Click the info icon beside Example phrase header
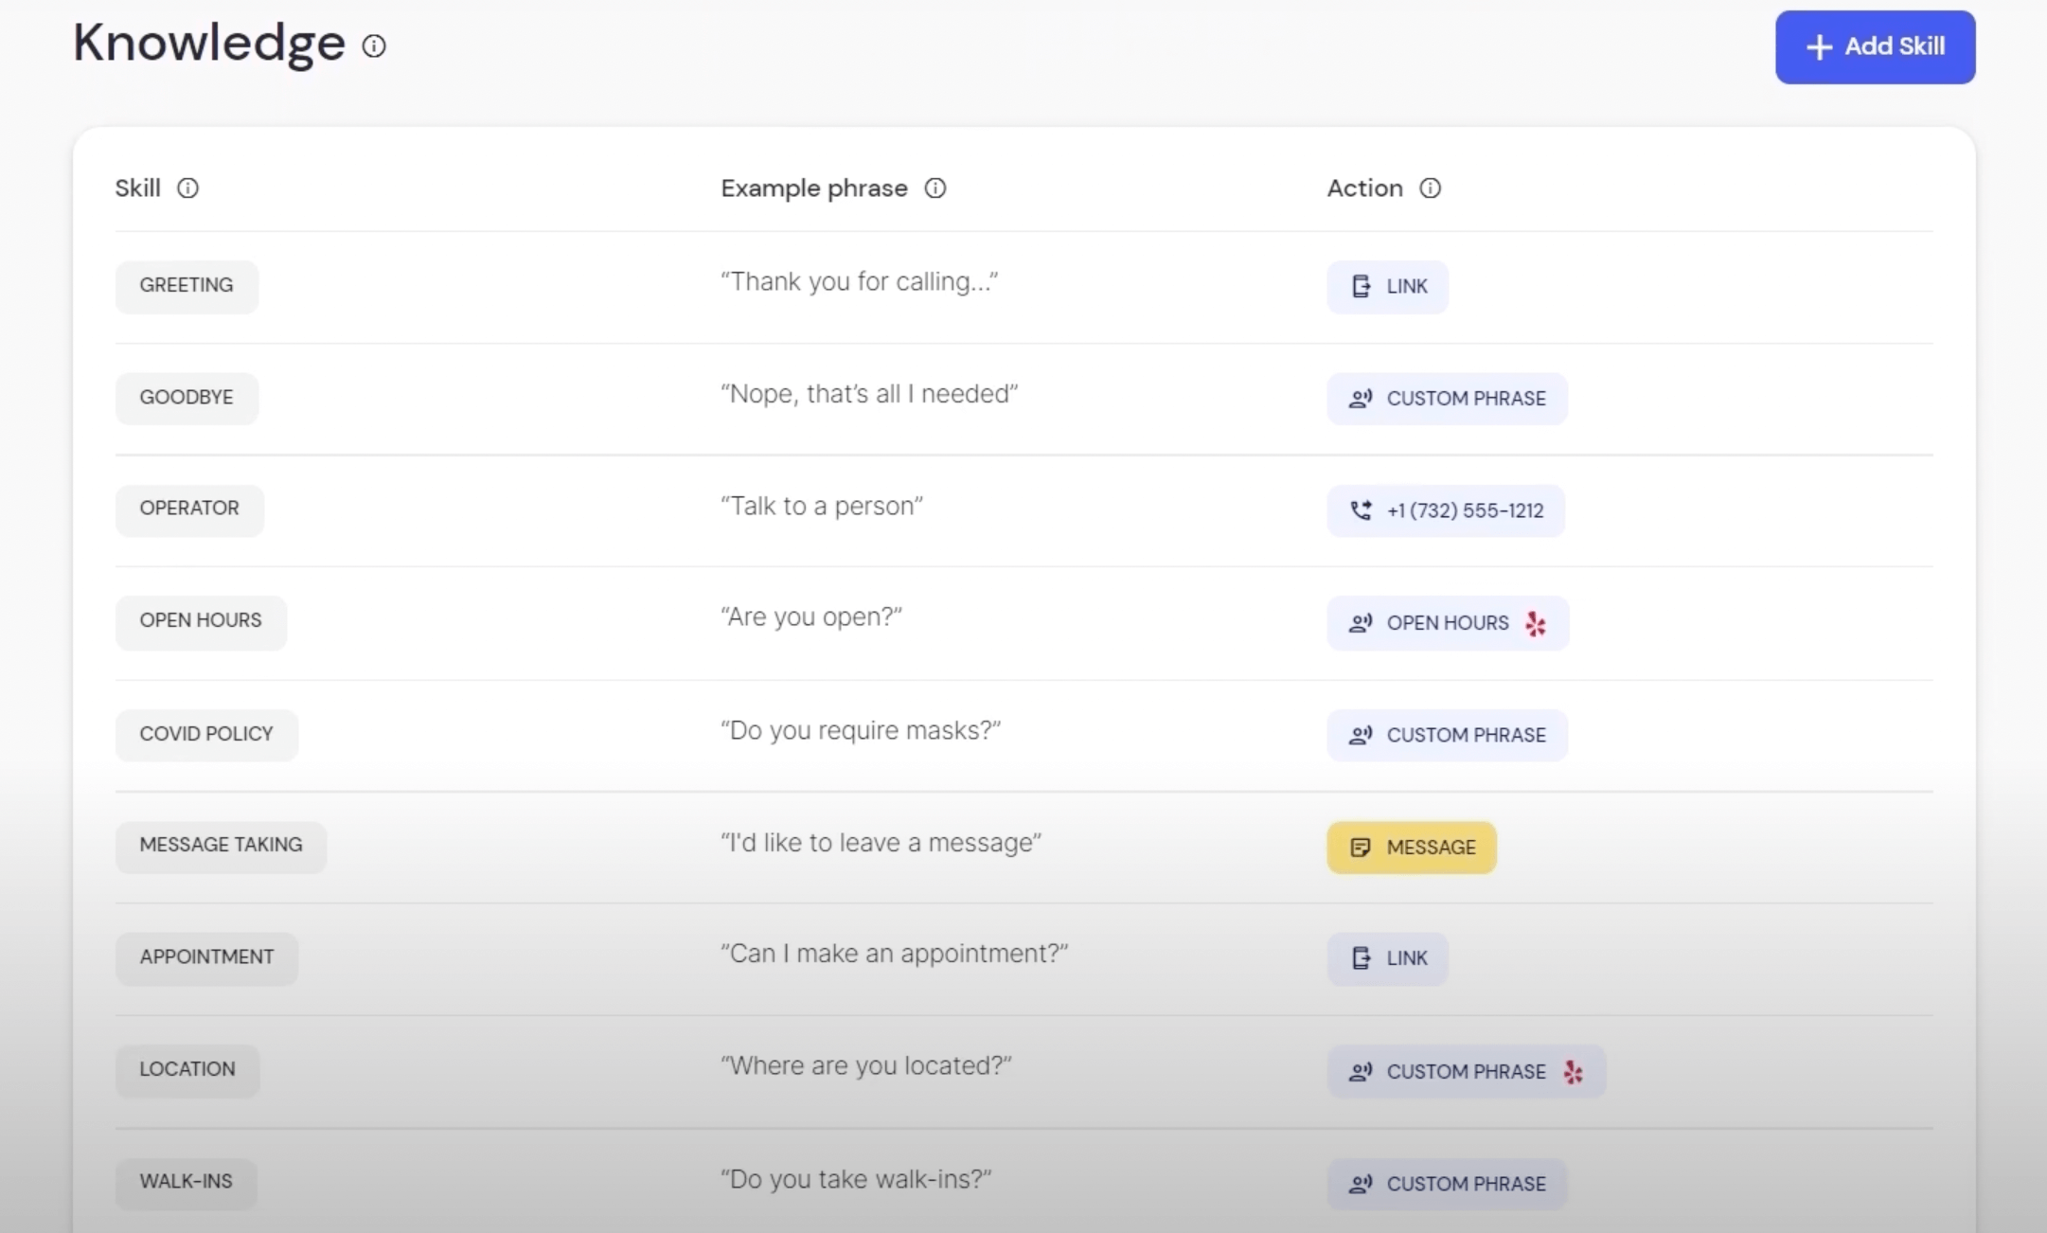 935,188
